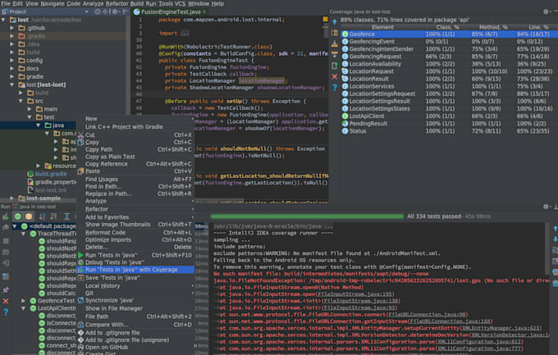Expand folded import region in editor
Viewport: 558px width, 355px height.
point(185,34)
